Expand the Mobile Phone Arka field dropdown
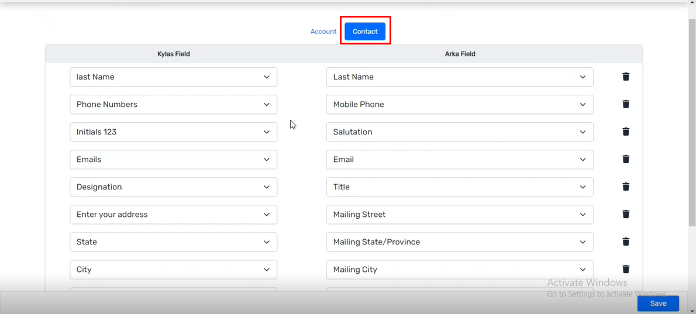The height and width of the screenshot is (314, 696). (460, 104)
